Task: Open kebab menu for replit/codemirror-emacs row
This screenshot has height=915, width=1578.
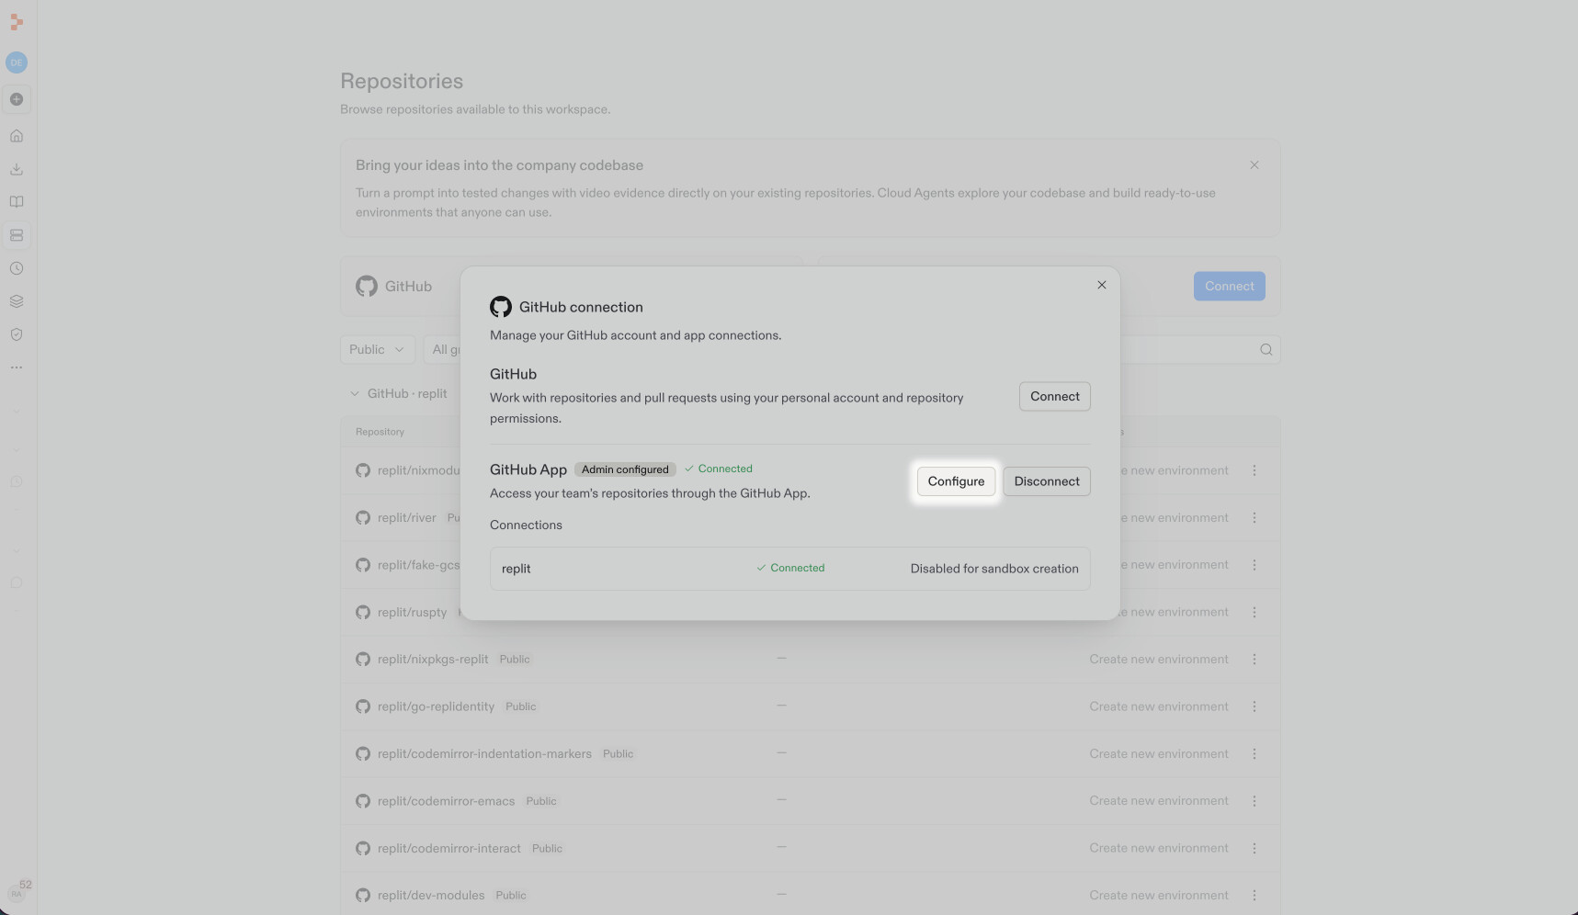Action: click(1254, 801)
